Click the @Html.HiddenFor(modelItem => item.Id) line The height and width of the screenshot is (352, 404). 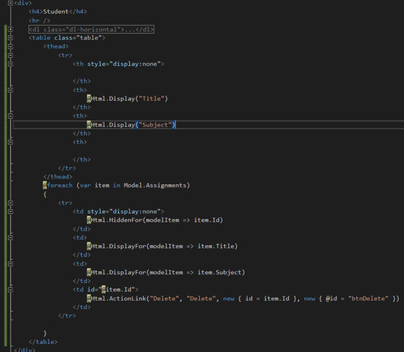tap(155, 220)
